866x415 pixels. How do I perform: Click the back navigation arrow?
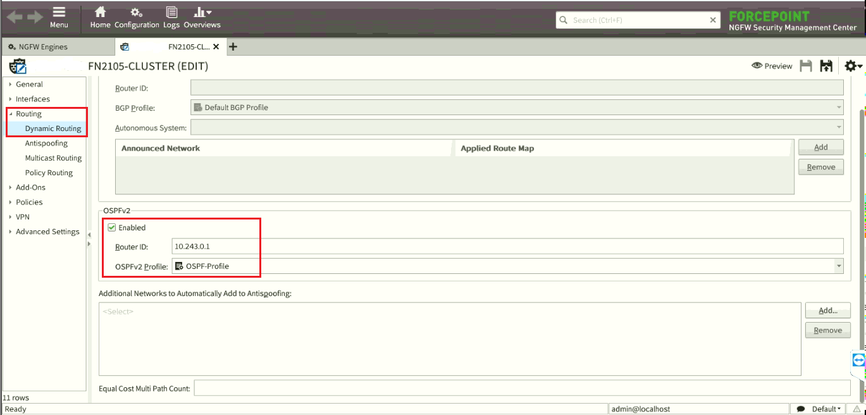click(x=15, y=17)
